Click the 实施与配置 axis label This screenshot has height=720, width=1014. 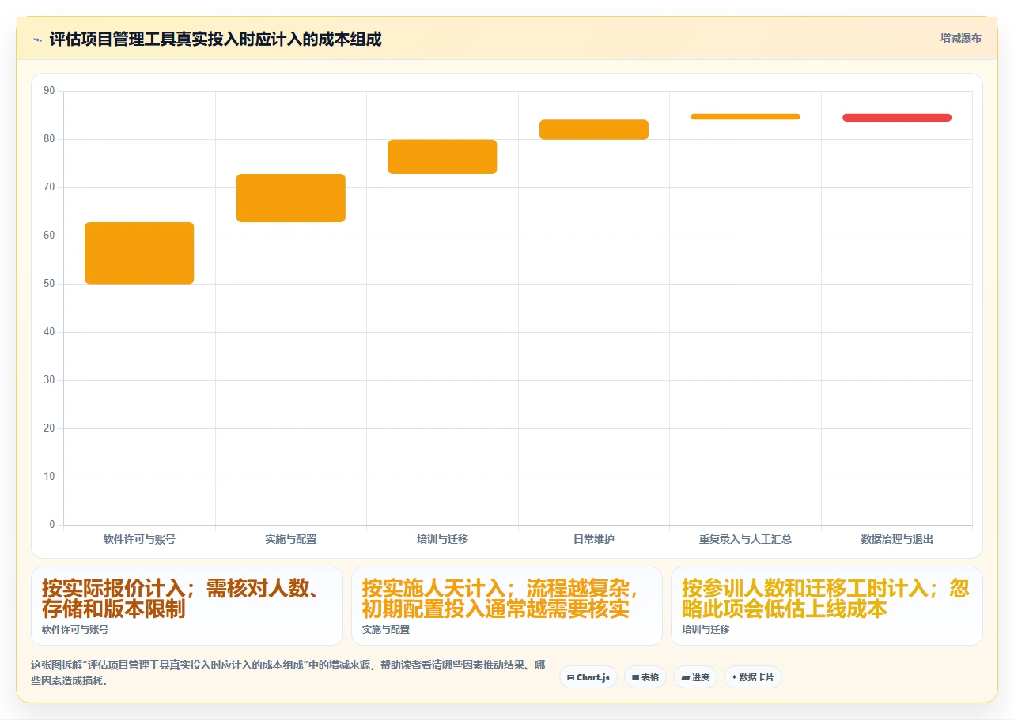pos(291,539)
